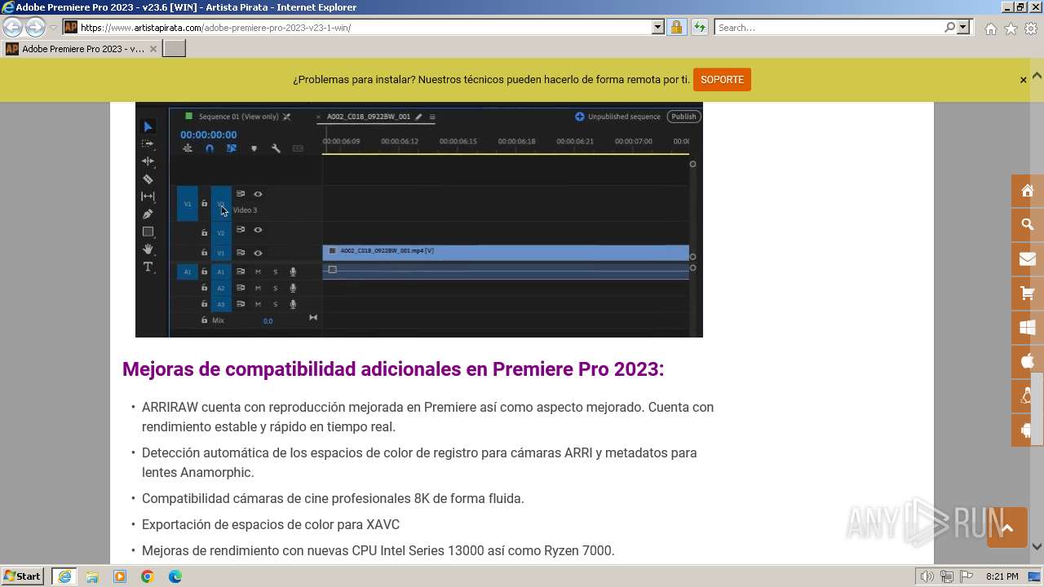Viewport: 1044px width, 587px height.
Task: Open Chrome from the taskbar
Action: point(147,576)
